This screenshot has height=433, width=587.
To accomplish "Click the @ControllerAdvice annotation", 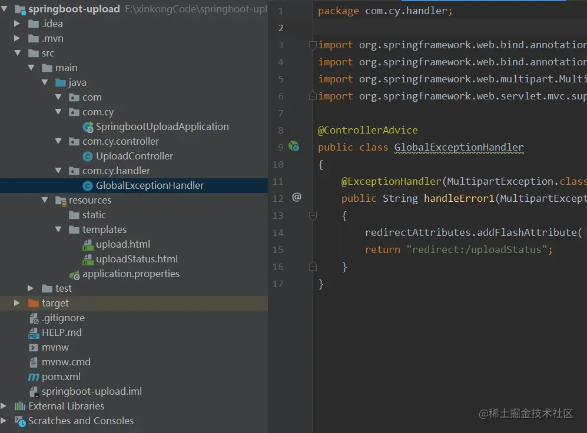I will pos(367,130).
